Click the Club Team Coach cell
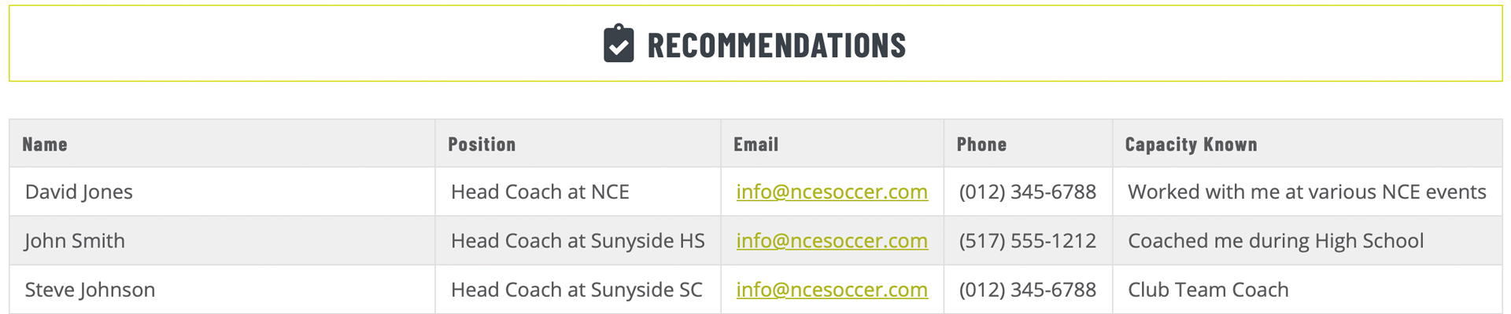The width and height of the screenshot is (1511, 314). pos(1307,290)
